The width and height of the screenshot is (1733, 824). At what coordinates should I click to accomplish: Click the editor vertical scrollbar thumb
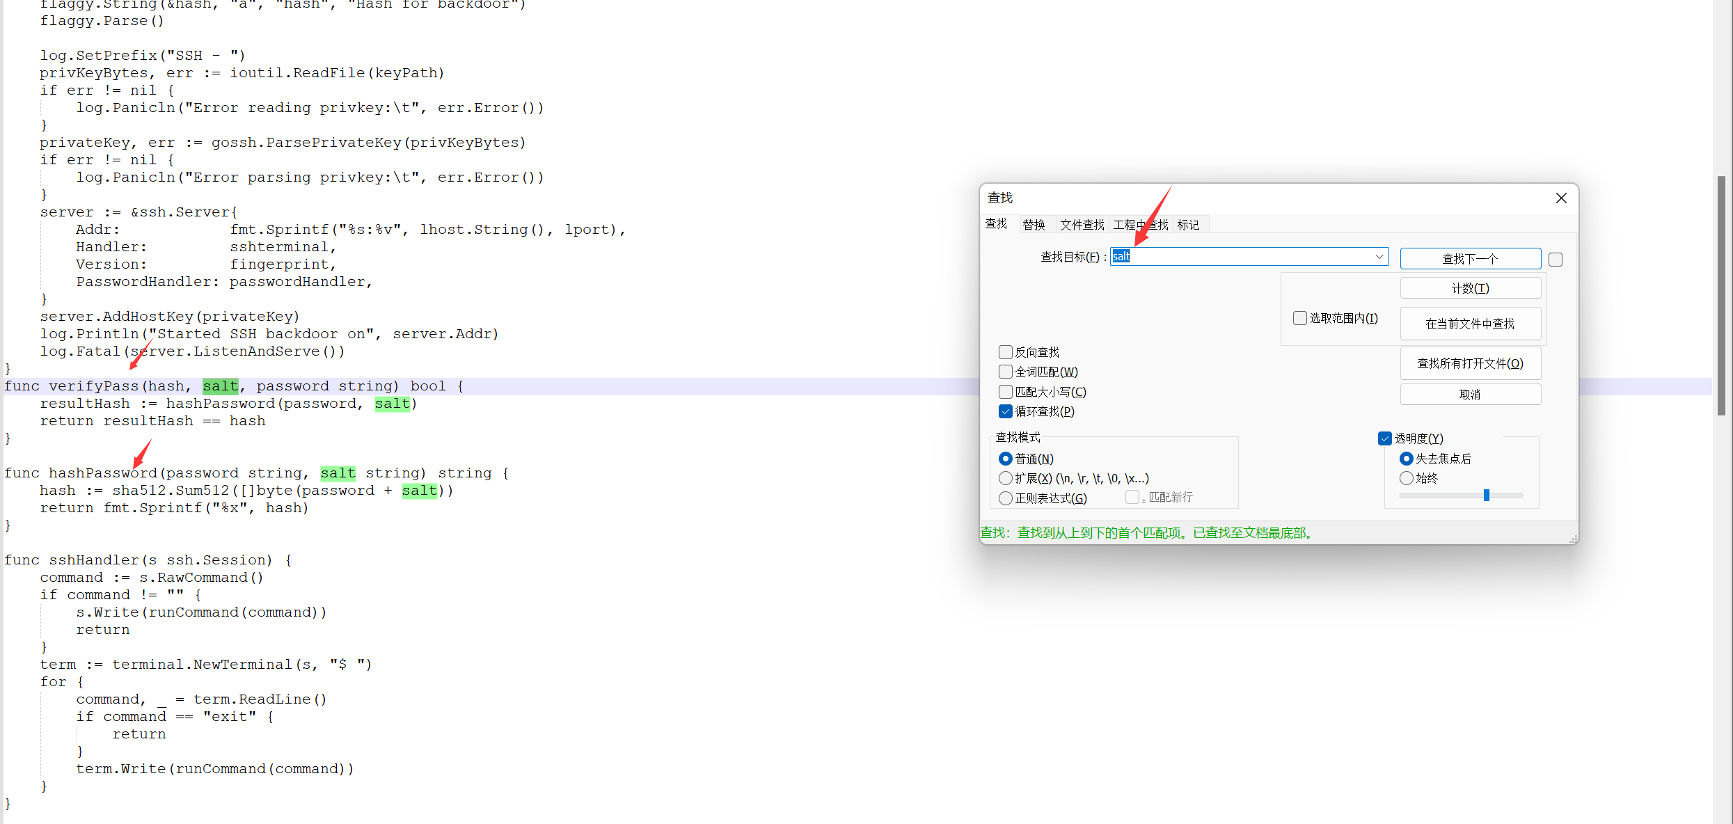point(1721,296)
